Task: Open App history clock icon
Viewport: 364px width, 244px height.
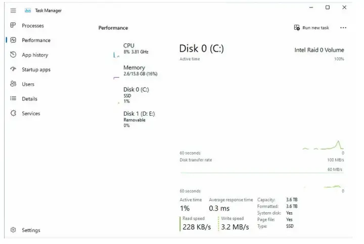Action: click(x=13, y=55)
